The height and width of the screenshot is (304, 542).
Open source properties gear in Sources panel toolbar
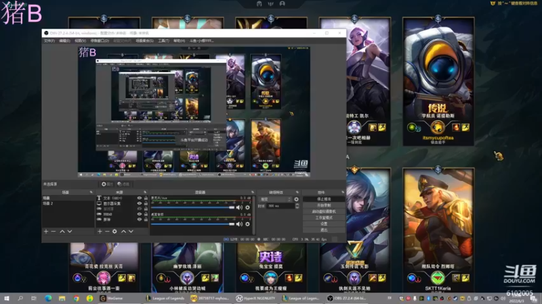pos(114,231)
